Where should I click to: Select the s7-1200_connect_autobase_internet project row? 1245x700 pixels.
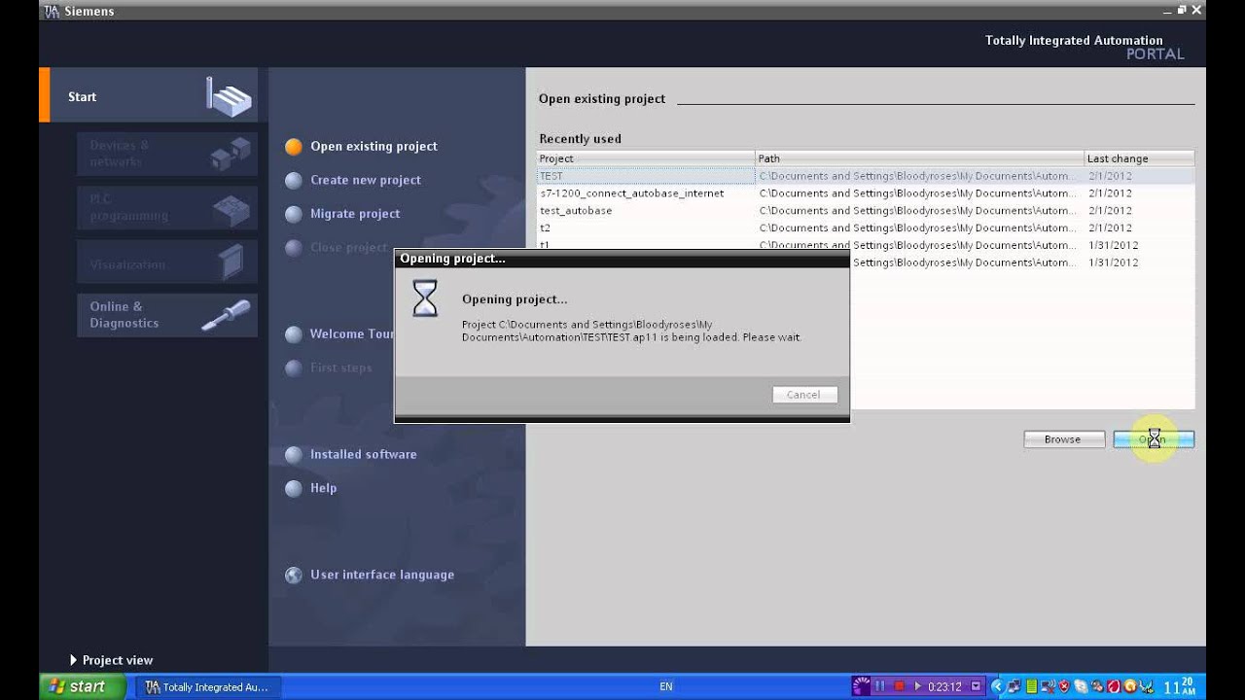(x=866, y=193)
